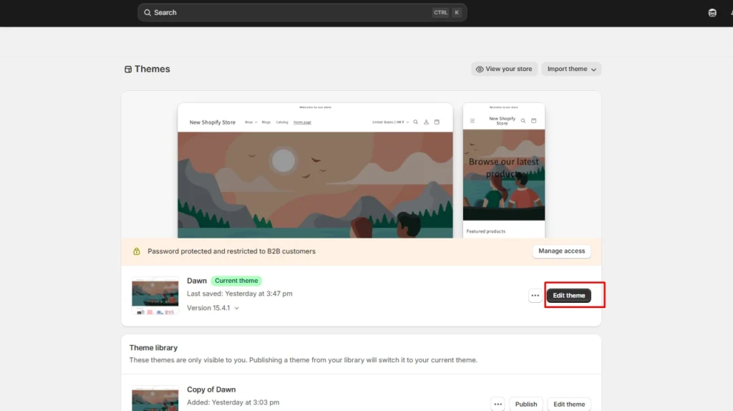Click New Shopify Store title in desktop preview

coord(212,122)
